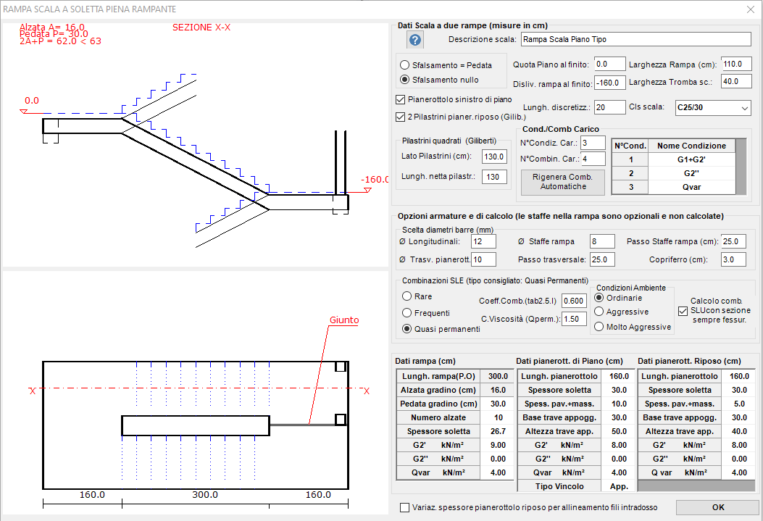This screenshot has height=521, width=763.
Task: Edit Passo Staffe rampa field
Action: pos(733,242)
